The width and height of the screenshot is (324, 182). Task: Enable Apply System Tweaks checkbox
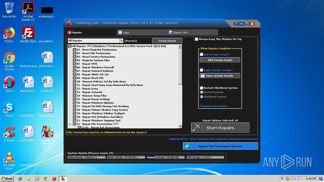click(x=201, y=70)
